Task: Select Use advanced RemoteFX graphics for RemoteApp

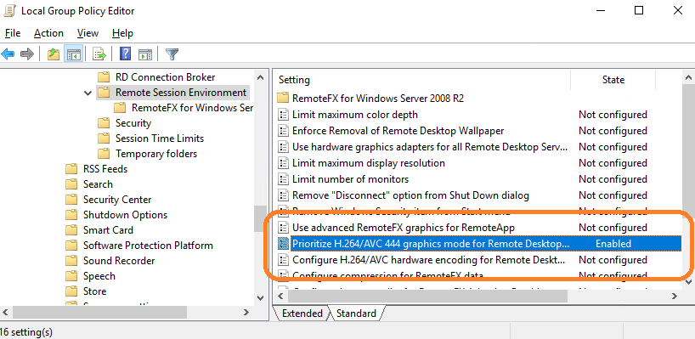Action: [x=404, y=228]
